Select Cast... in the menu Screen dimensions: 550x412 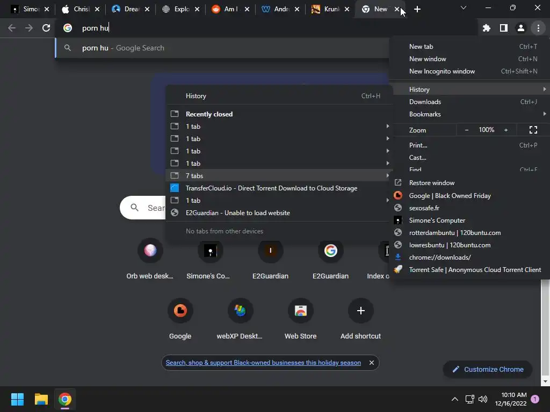(469, 157)
